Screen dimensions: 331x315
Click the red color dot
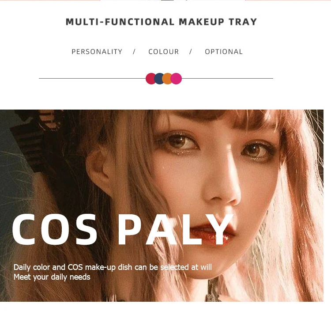(x=150, y=79)
